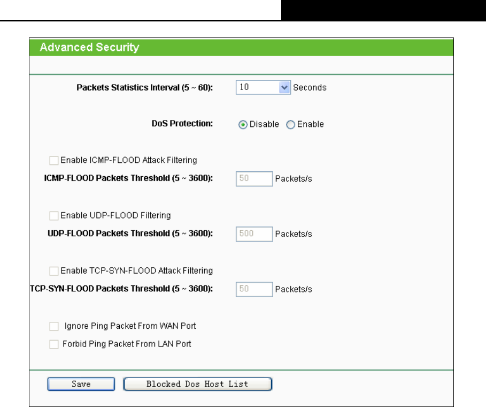Image resolution: width=486 pixels, height=407 pixels.
Task: Click the Disable label next to DoS Protection
Action: (264, 124)
